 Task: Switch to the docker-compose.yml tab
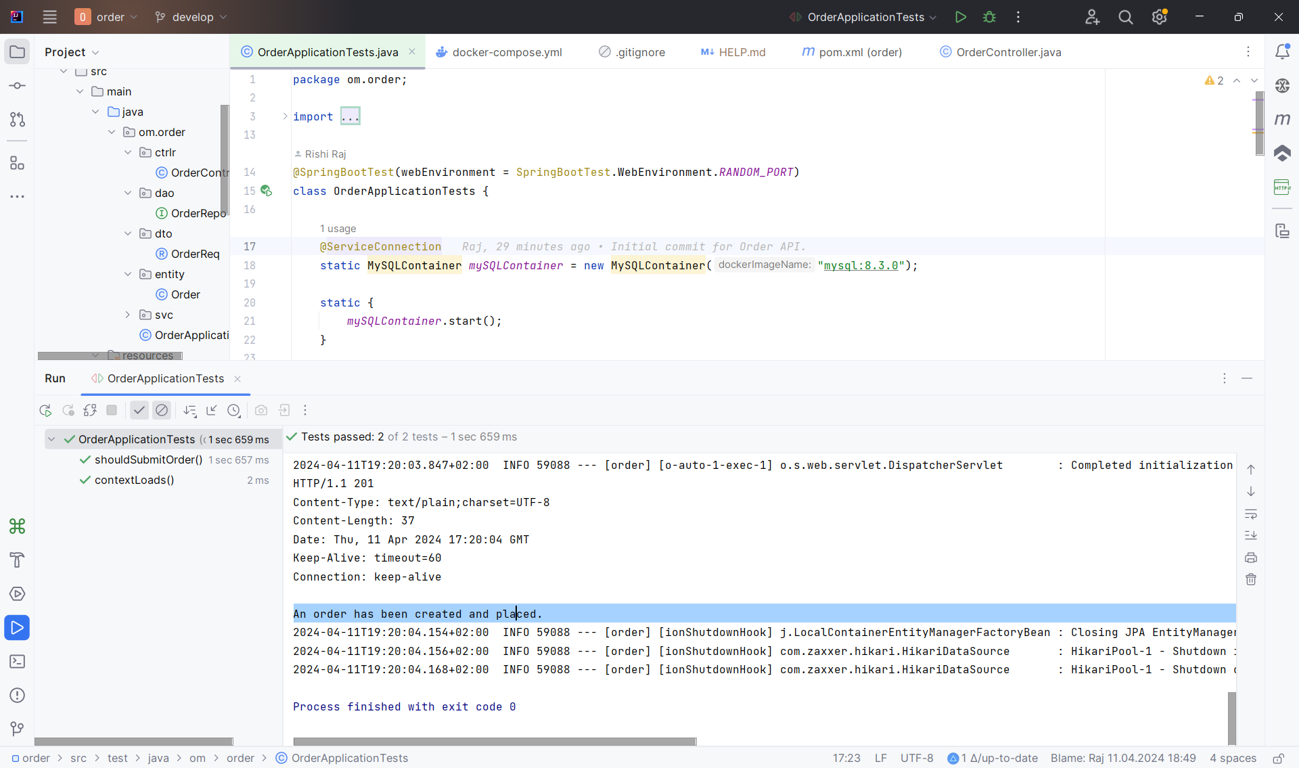[x=506, y=52]
